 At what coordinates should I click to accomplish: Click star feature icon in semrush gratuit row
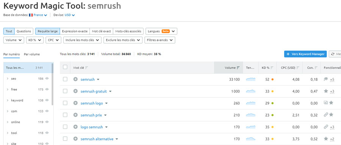(x=326, y=91)
